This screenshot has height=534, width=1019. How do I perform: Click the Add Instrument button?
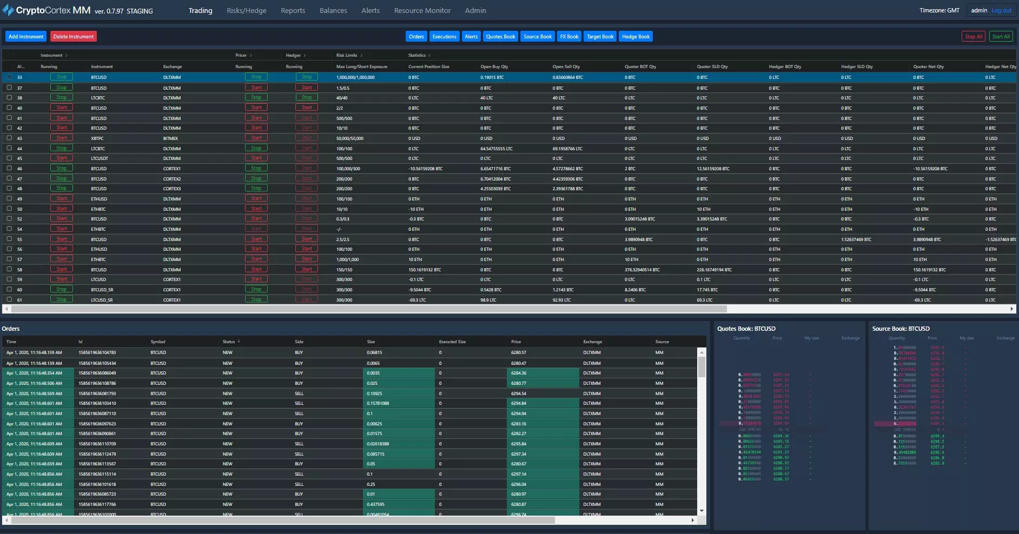[26, 36]
